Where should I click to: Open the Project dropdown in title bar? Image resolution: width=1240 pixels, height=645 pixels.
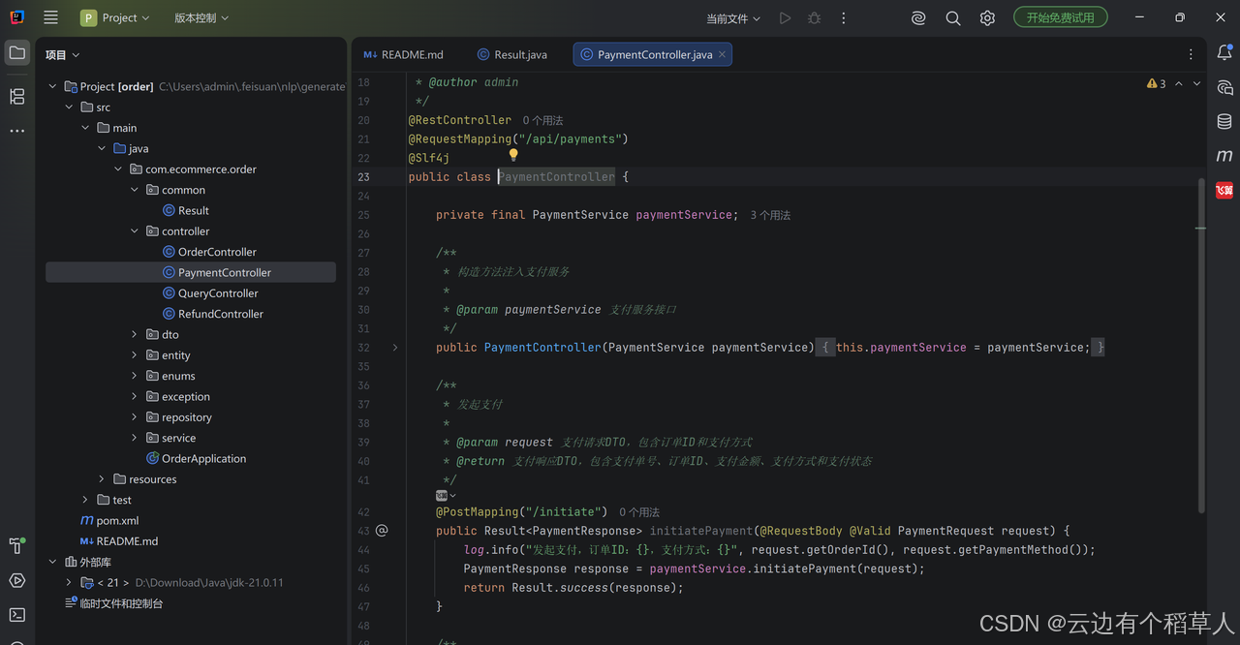(x=115, y=17)
